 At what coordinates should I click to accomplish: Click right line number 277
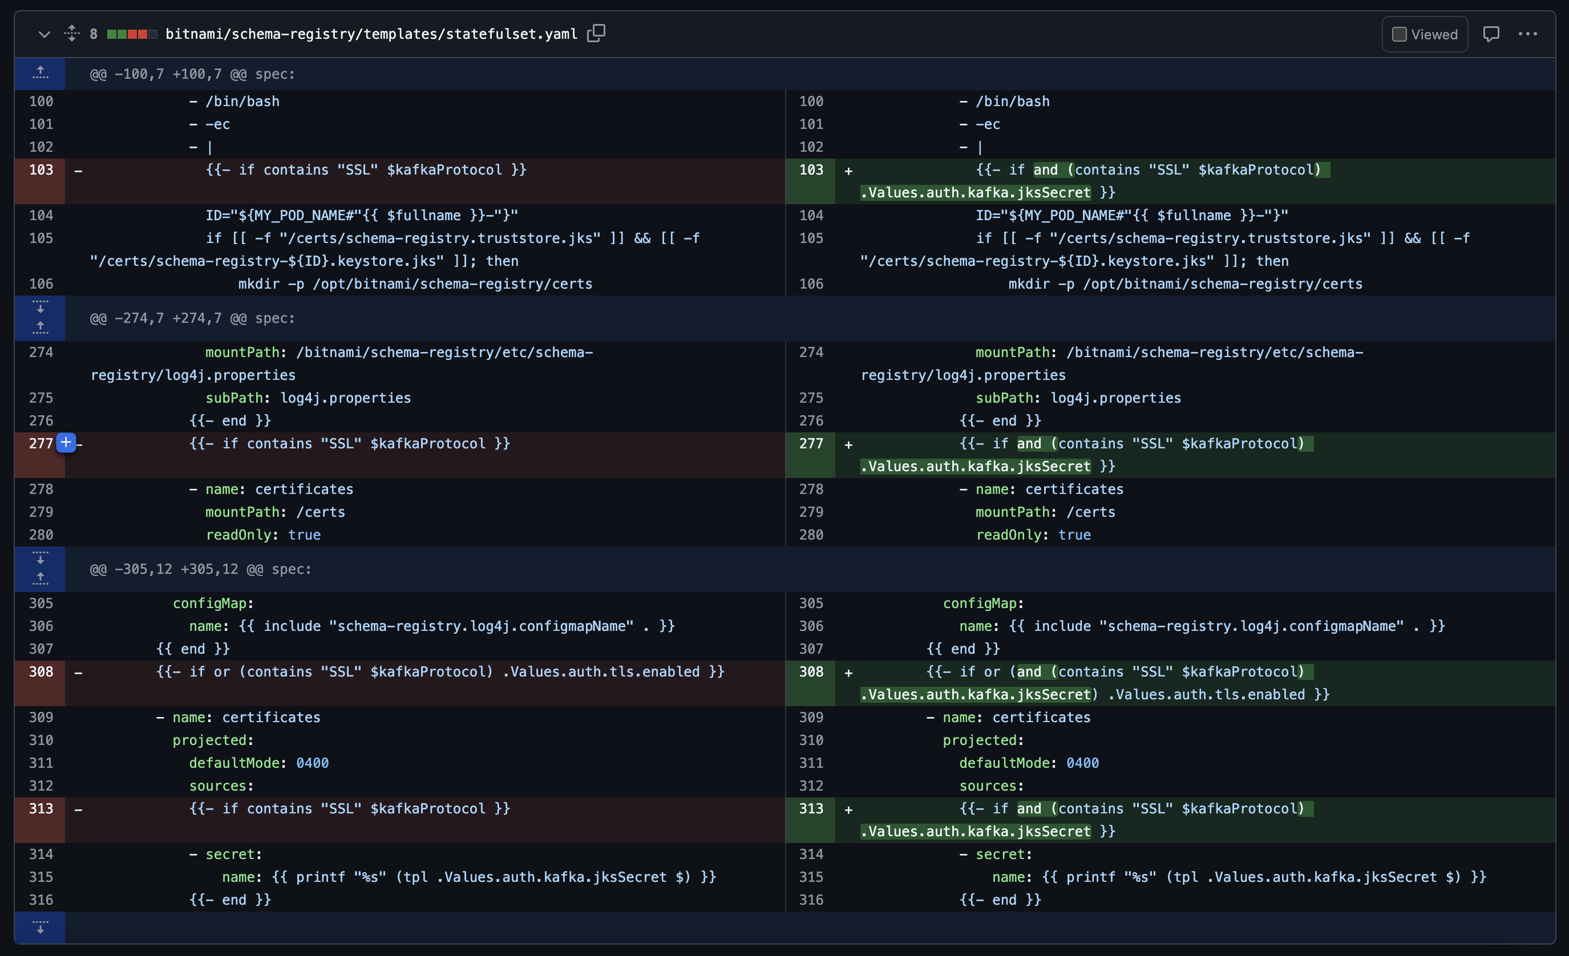click(811, 444)
